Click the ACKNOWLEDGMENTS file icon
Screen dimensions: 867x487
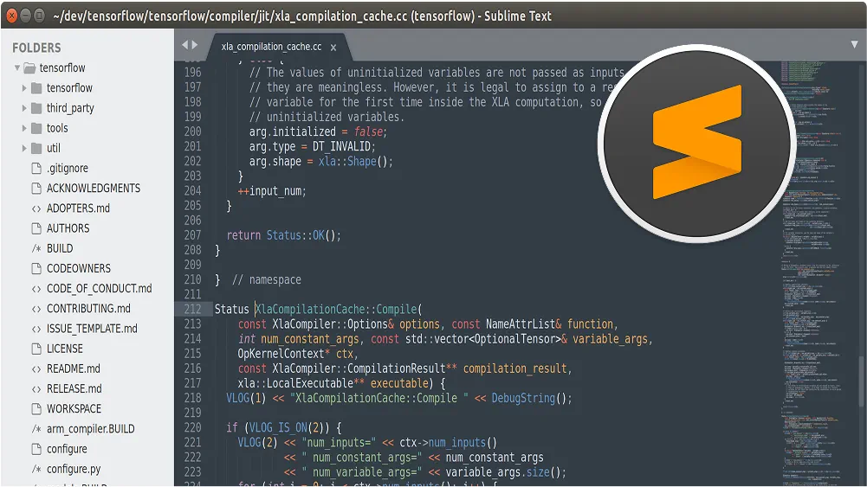tap(36, 189)
